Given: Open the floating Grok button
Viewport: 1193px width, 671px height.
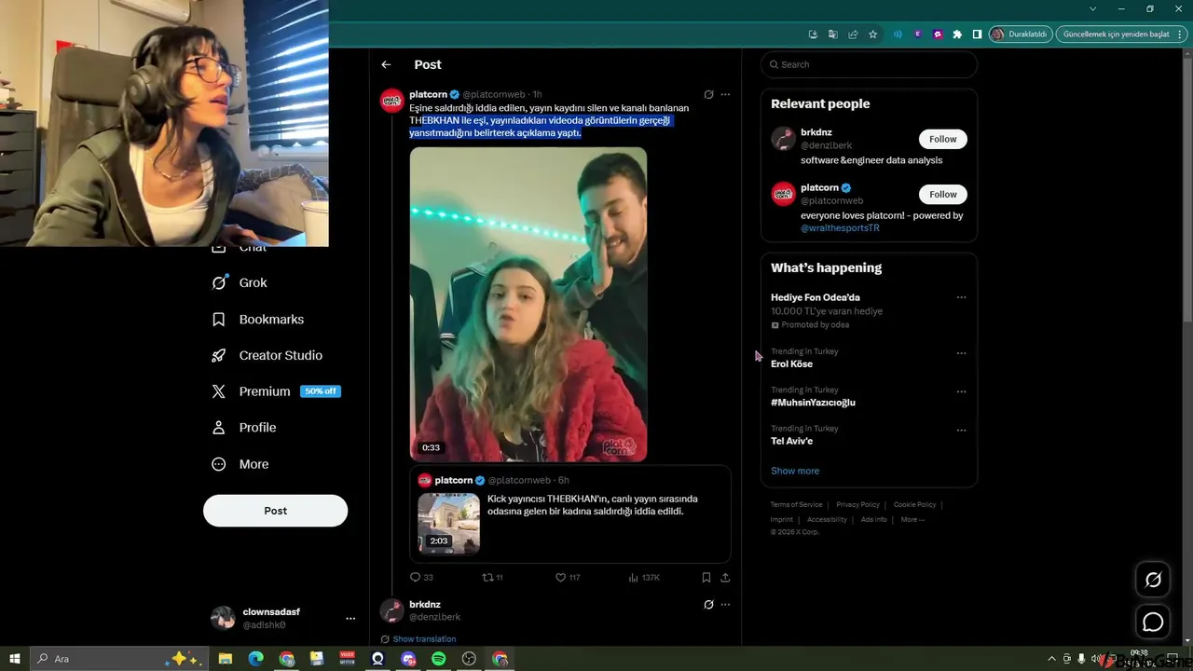Looking at the screenshot, I should (x=1153, y=580).
